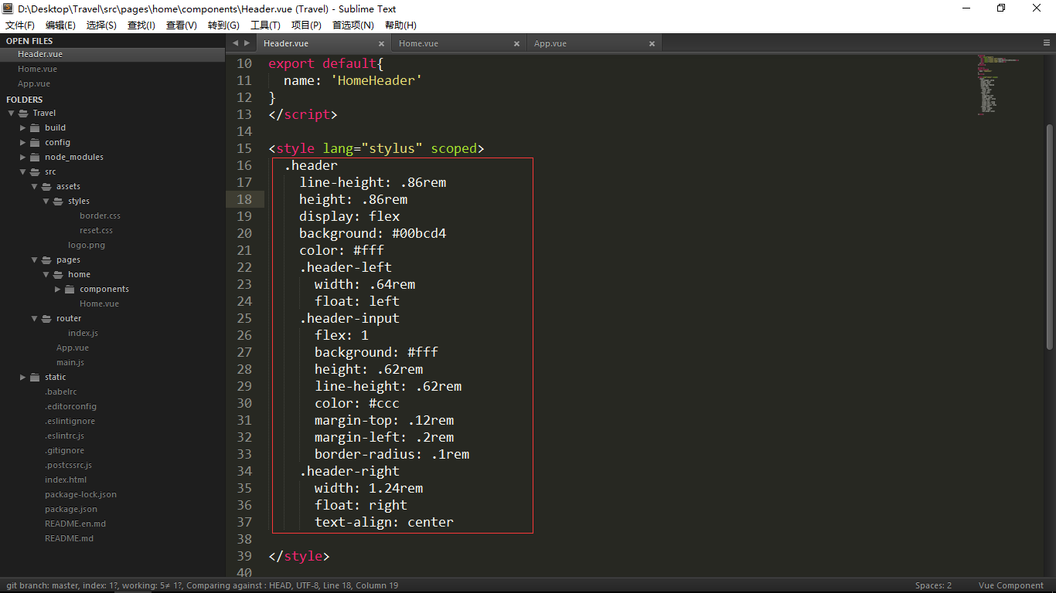The height and width of the screenshot is (593, 1056).
Task: Click line number 18 in gutter
Action: [244, 199]
